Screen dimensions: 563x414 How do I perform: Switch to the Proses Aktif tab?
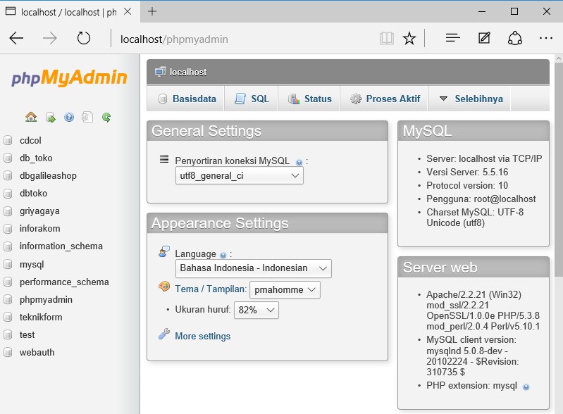coord(385,99)
